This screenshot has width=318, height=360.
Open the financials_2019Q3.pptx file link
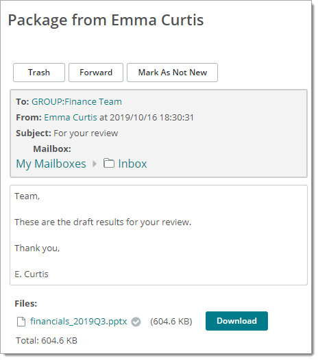click(78, 321)
